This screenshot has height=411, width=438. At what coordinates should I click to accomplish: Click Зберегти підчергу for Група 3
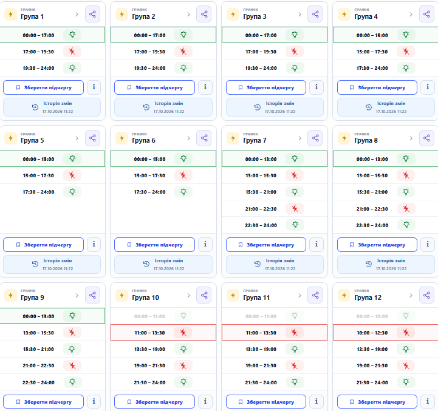(x=266, y=87)
